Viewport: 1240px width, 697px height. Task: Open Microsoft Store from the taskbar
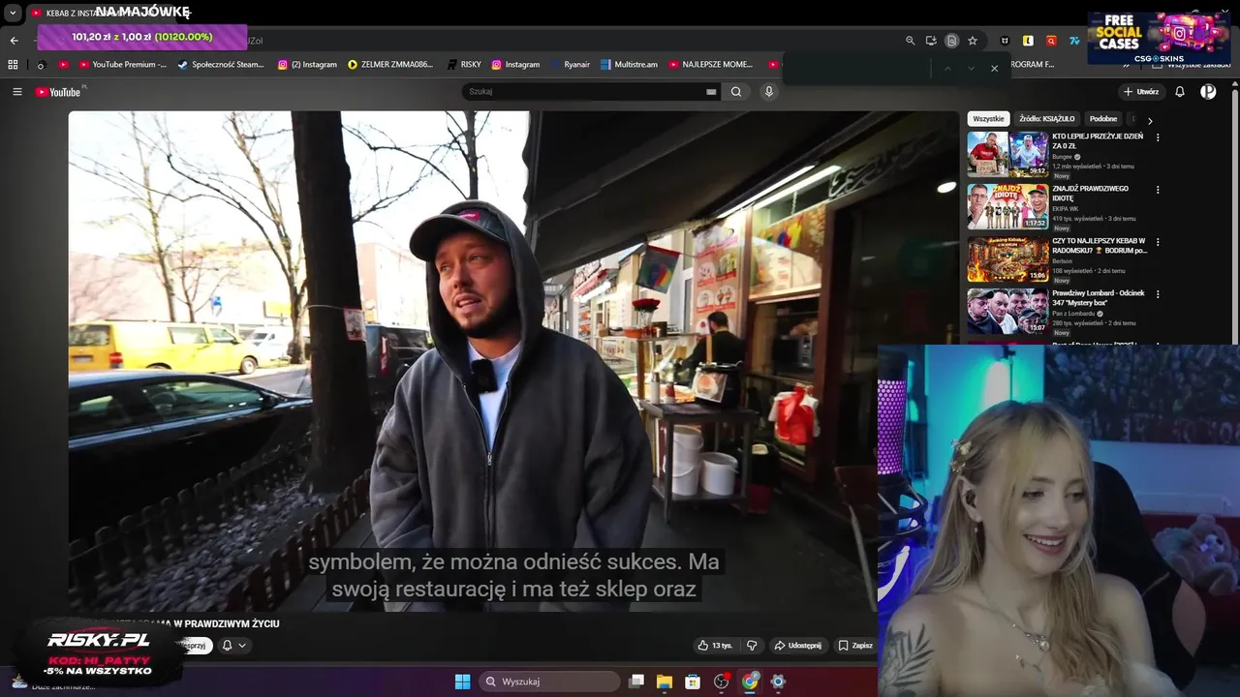pyautogui.click(x=693, y=682)
